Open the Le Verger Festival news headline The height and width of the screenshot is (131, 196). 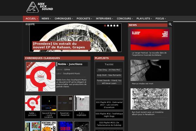[149, 54]
